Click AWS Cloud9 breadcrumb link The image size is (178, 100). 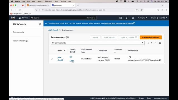[53, 30]
